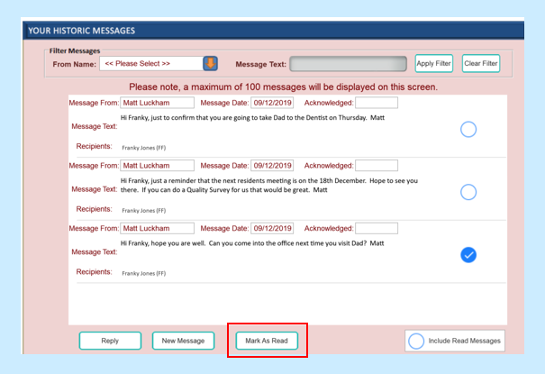Image resolution: width=545 pixels, height=374 pixels.
Task: Click Acknowledged field of residents meeting message
Action: coord(377,166)
